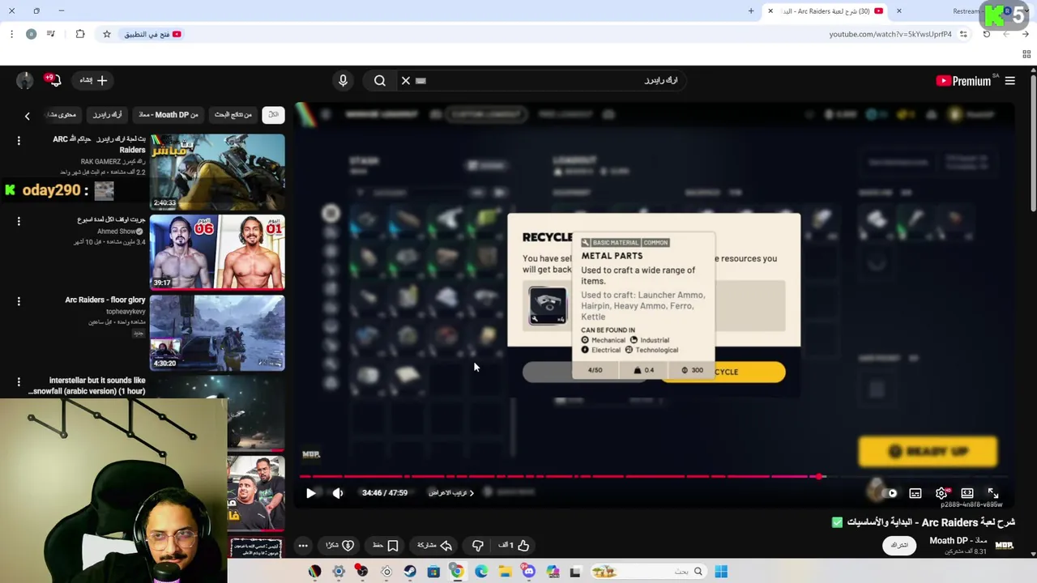This screenshot has width=1037, height=583.
Task: Open topheavykevy channel name
Action: click(x=126, y=312)
